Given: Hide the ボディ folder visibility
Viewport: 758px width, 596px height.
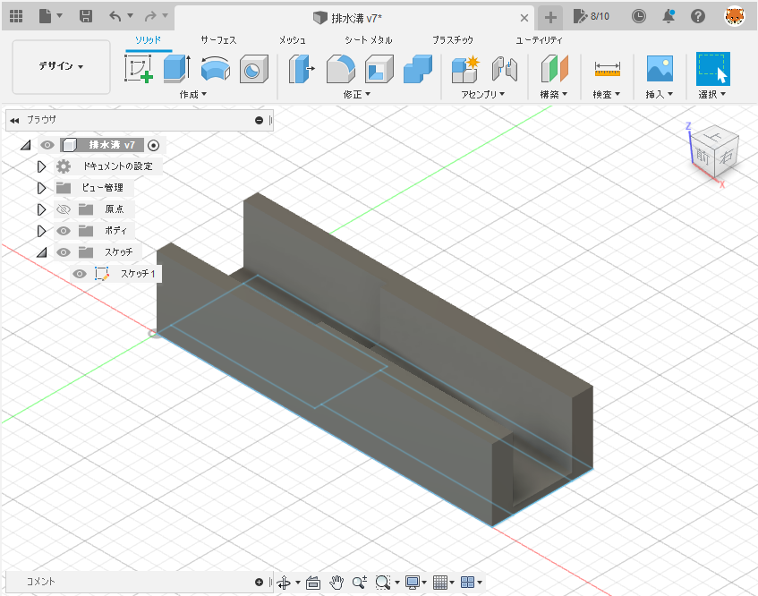Looking at the screenshot, I should pos(63,230).
